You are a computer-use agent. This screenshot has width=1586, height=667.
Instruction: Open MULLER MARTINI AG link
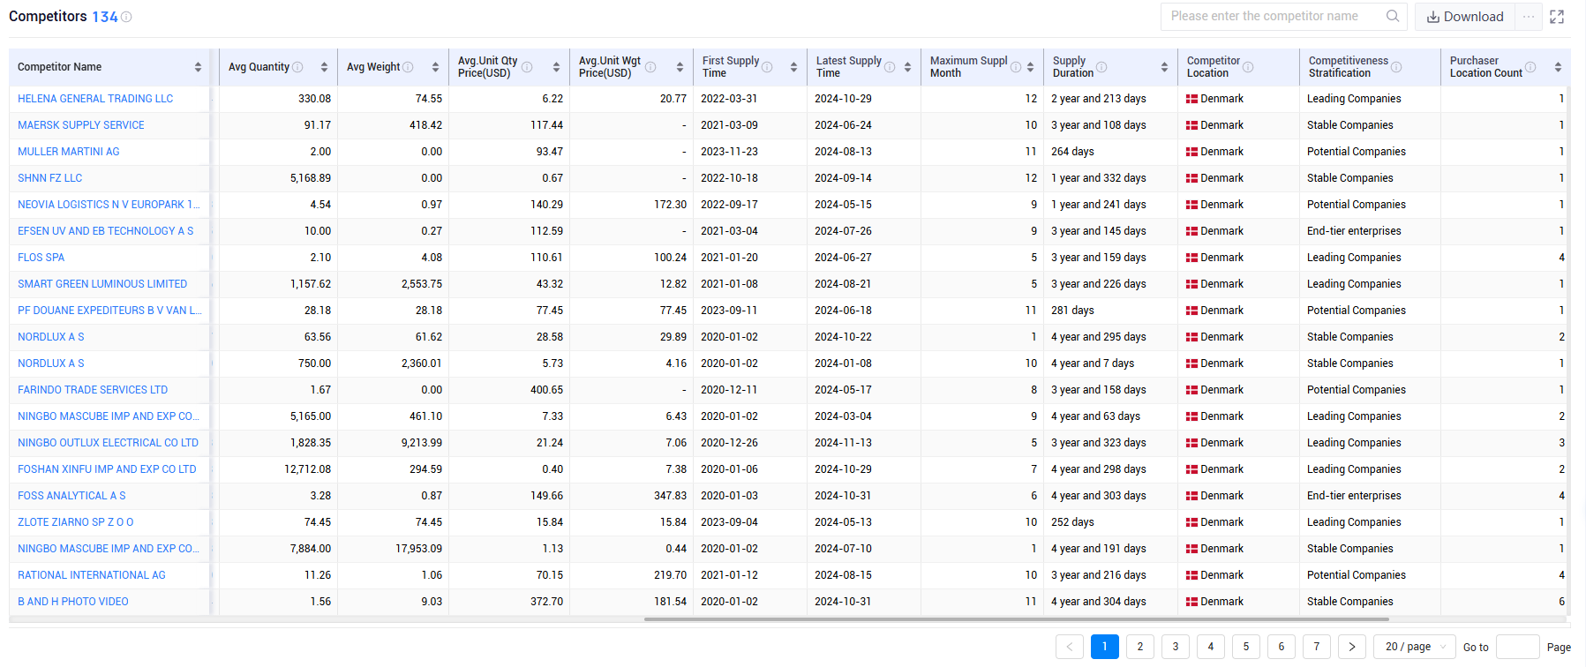click(x=69, y=152)
